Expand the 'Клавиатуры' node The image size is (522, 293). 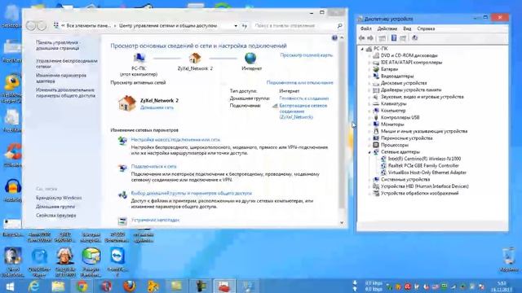click(369, 104)
